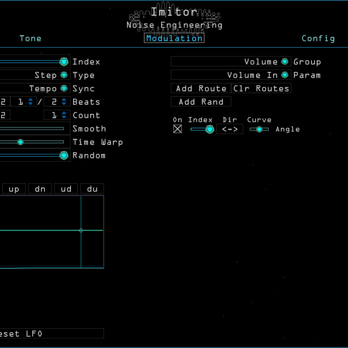Switch to the Tone tab
The height and width of the screenshot is (348, 348).
tap(31, 38)
